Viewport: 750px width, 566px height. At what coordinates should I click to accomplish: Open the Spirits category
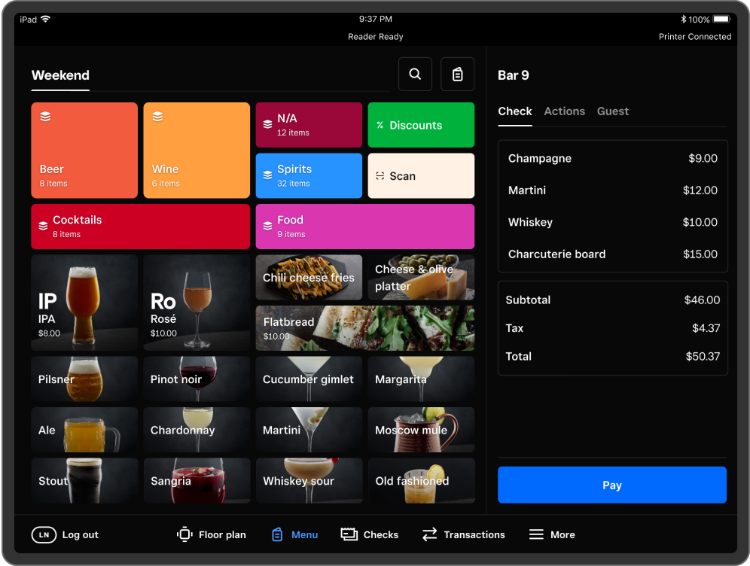309,175
